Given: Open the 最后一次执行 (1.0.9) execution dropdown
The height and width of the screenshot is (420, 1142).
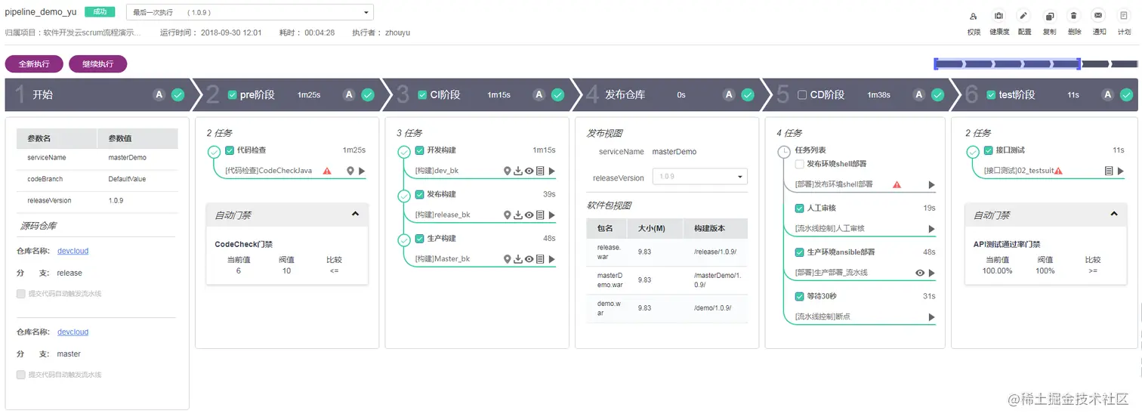Looking at the screenshot, I should tap(250, 12).
